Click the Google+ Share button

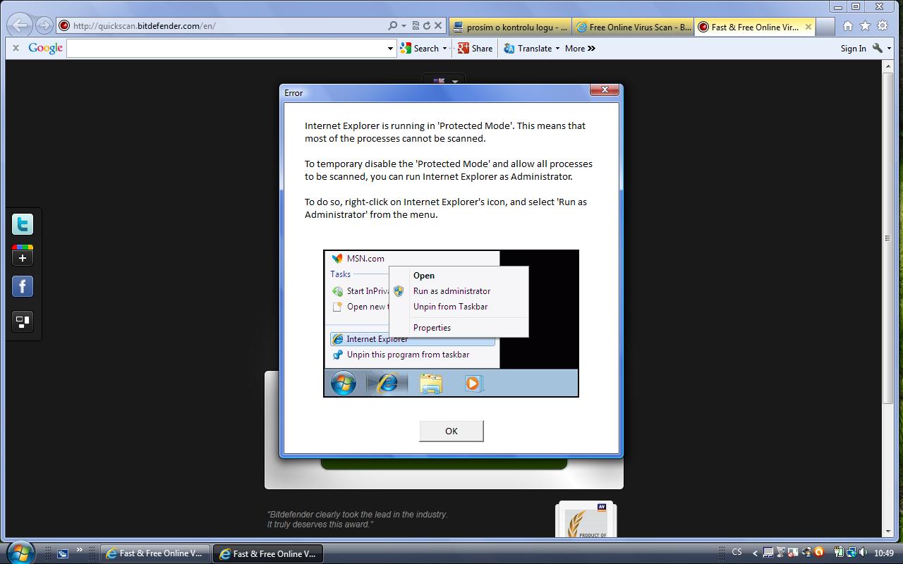click(475, 48)
